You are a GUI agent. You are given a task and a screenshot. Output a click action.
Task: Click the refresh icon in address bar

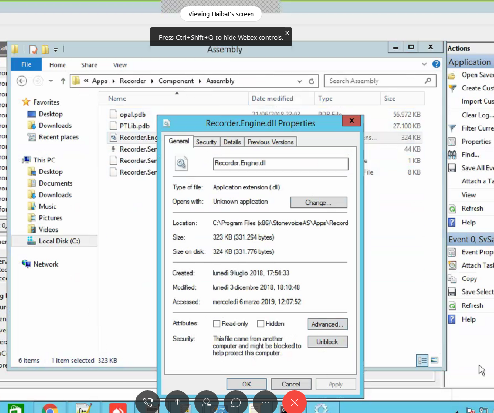point(311,81)
